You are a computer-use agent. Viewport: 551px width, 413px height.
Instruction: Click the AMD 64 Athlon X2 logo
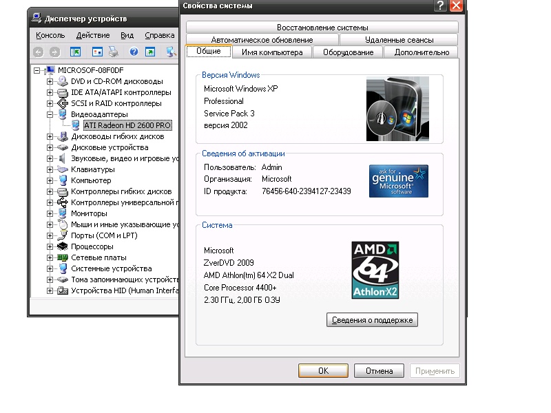[x=375, y=270]
